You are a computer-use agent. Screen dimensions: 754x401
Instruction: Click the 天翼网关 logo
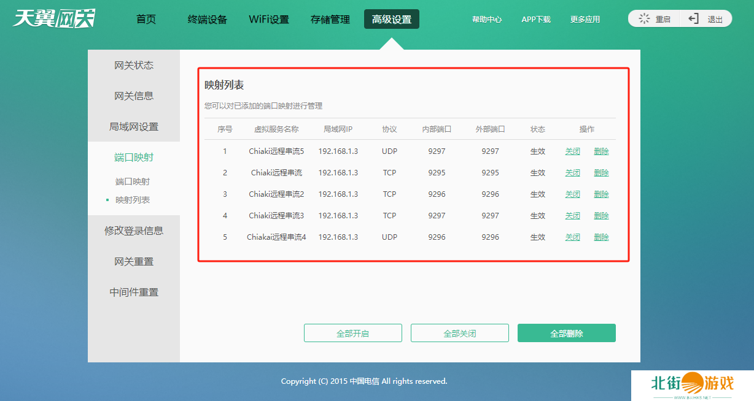[54, 18]
